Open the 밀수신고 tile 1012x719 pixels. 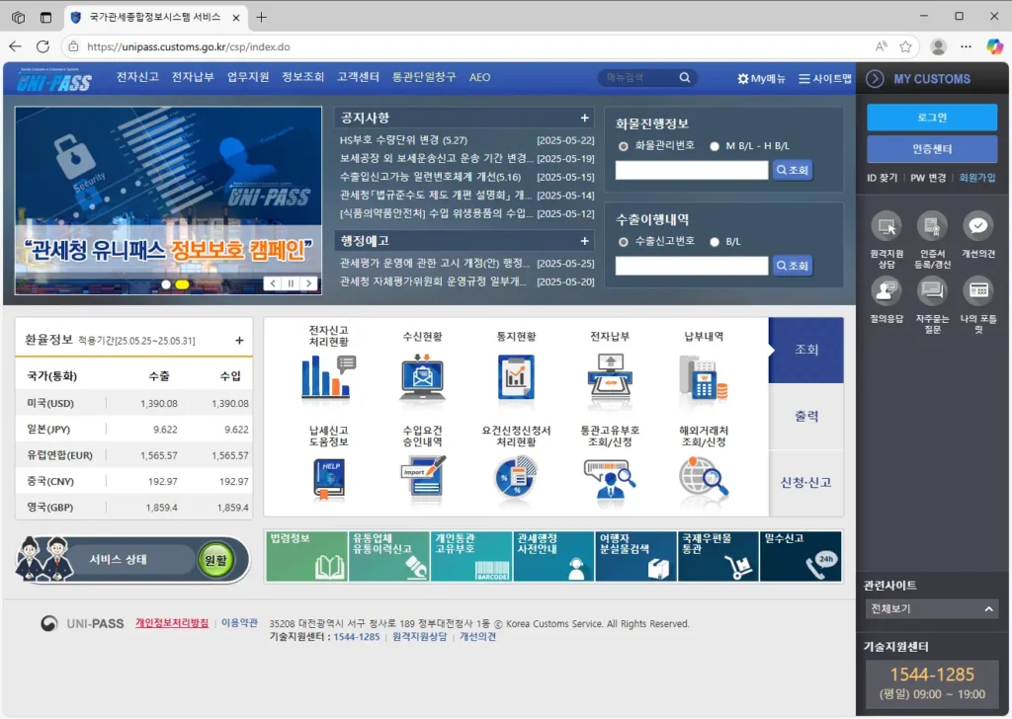801,556
